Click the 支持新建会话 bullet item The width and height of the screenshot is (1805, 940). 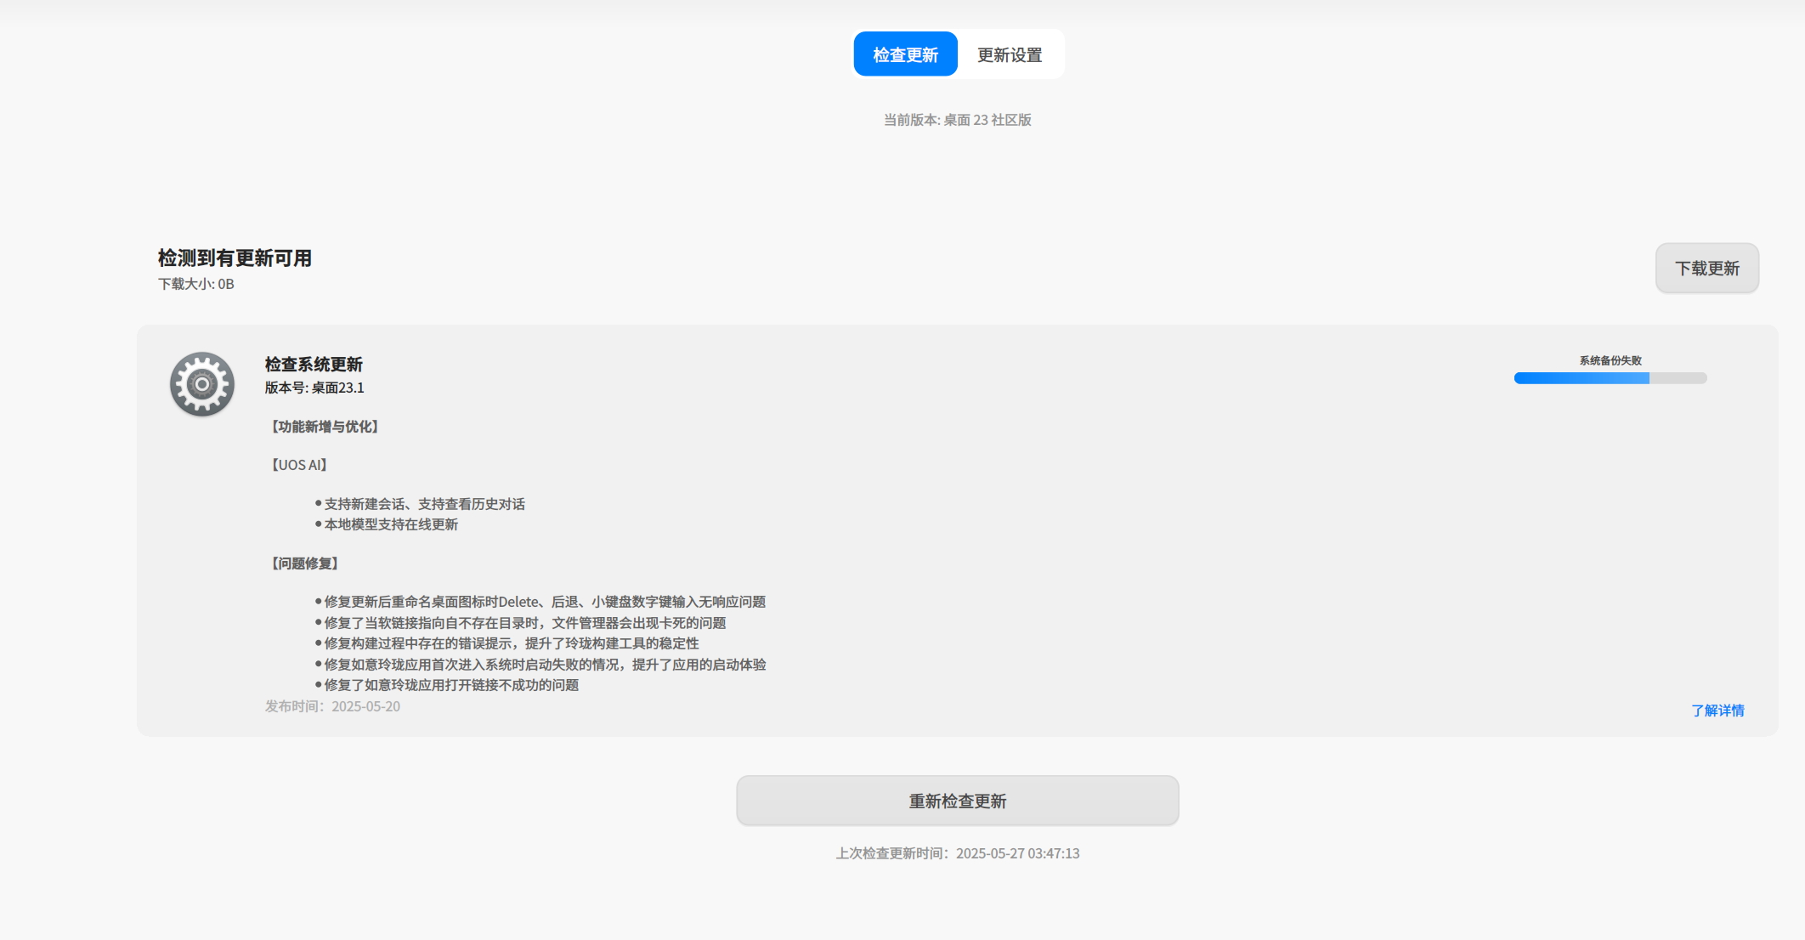point(420,504)
